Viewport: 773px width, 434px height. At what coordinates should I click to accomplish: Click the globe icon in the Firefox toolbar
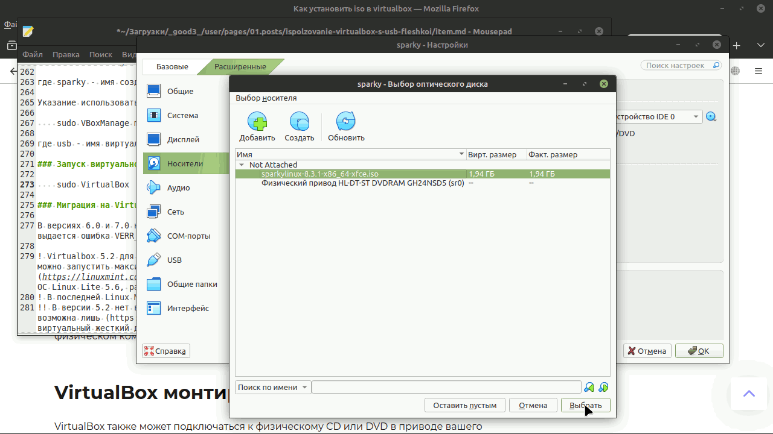click(x=735, y=71)
